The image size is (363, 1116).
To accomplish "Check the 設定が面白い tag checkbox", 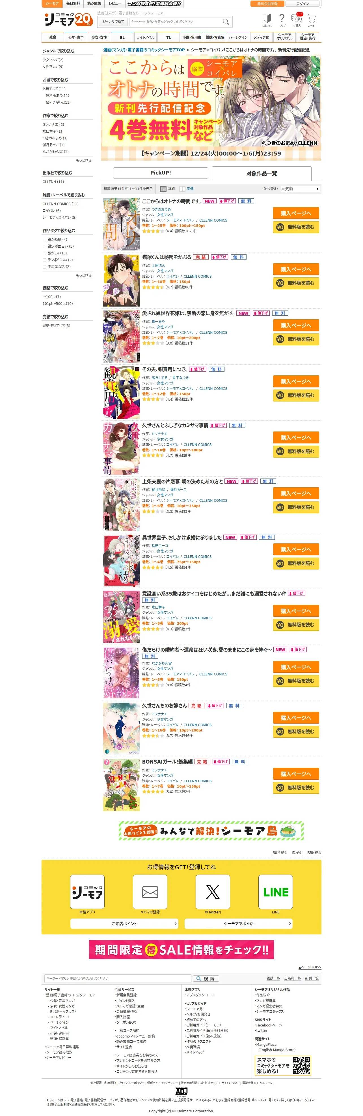I will [44, 246].
